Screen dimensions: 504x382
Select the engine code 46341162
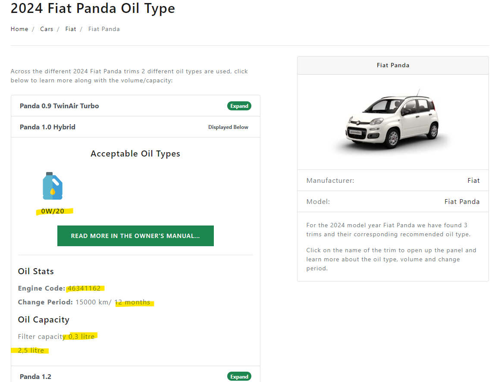tap(84, 288)
